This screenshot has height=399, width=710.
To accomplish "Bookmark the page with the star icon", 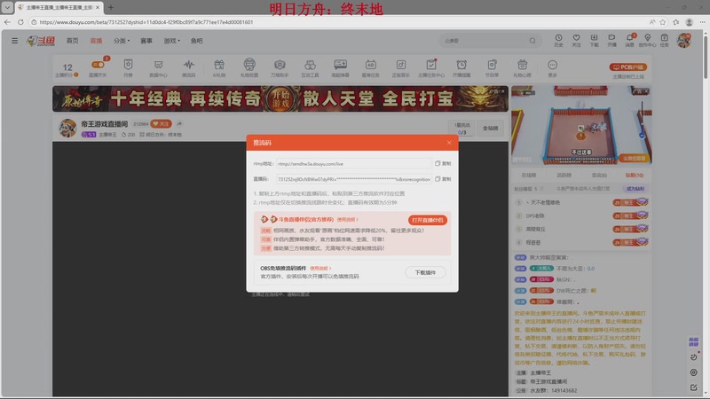I will pyautogui.click(x=663, y=21).
